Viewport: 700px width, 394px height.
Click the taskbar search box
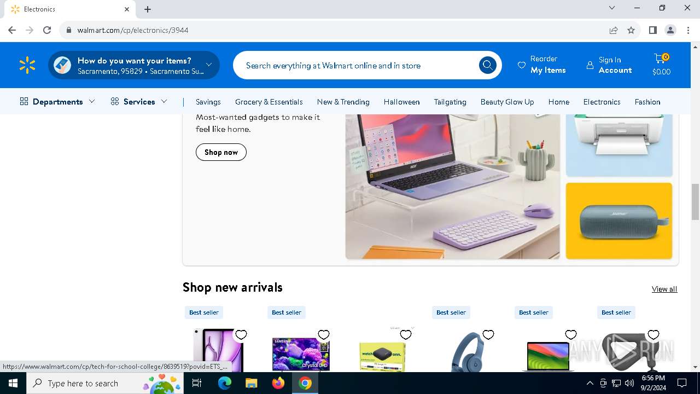pos(106,383)
